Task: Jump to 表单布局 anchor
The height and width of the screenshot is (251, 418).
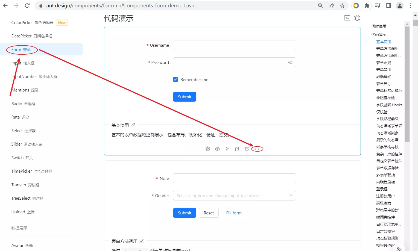Action: point(384,63)
